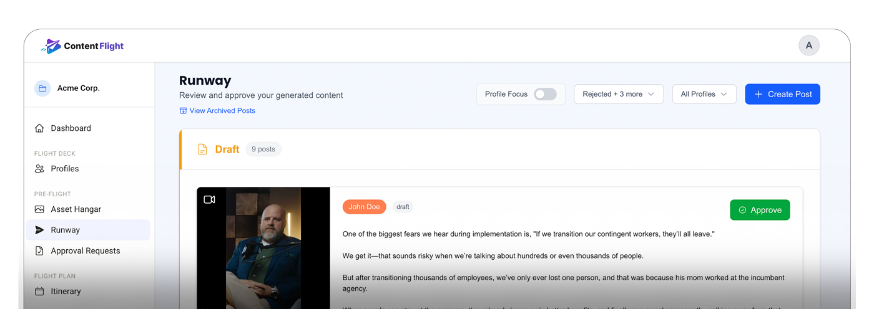
Task: Approve the John Doe draft post
Action: [759, 210]
